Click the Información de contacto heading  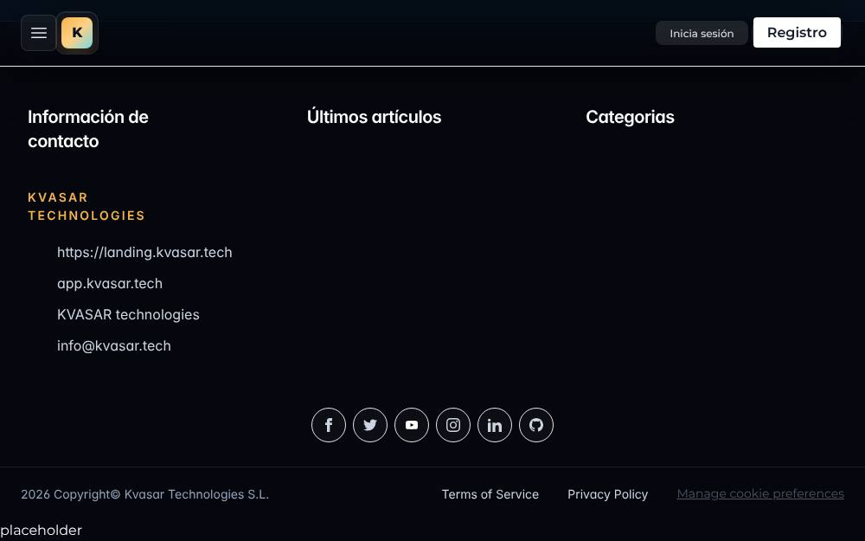pyautogui.click(x=88, y=129)
